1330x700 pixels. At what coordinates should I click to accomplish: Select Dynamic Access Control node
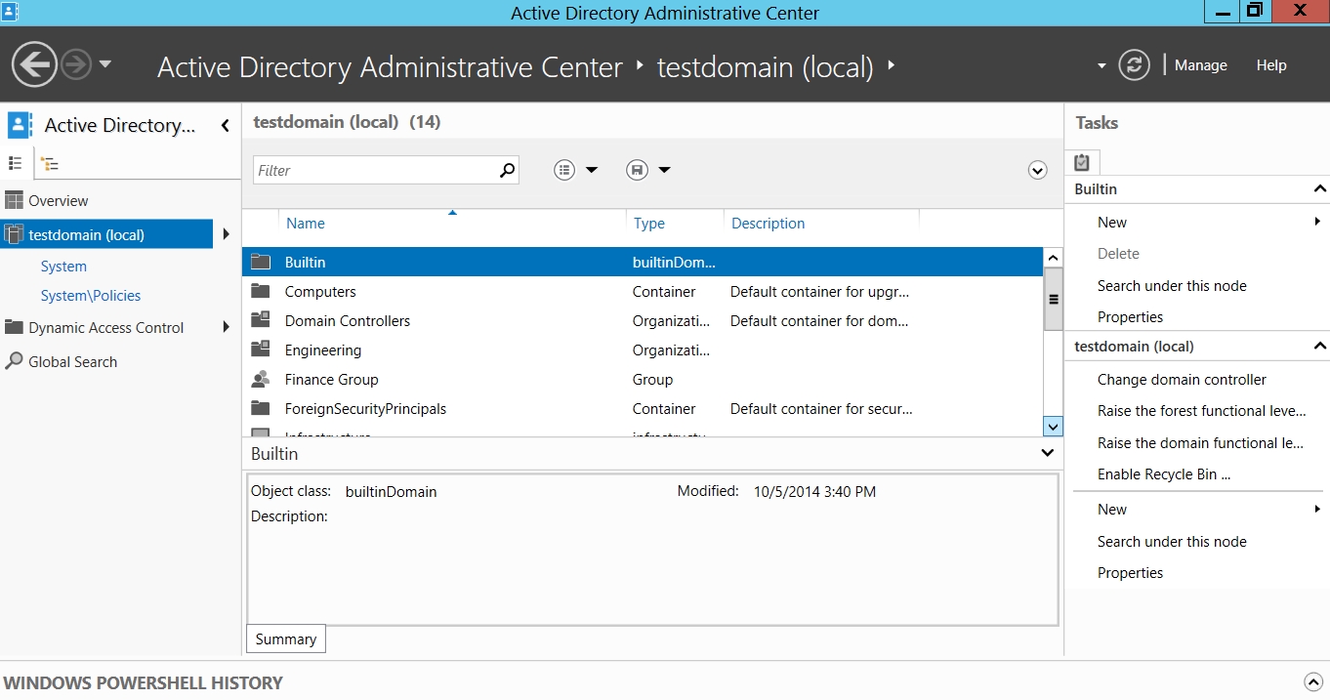pyautogui.click(x=105, y=328)
